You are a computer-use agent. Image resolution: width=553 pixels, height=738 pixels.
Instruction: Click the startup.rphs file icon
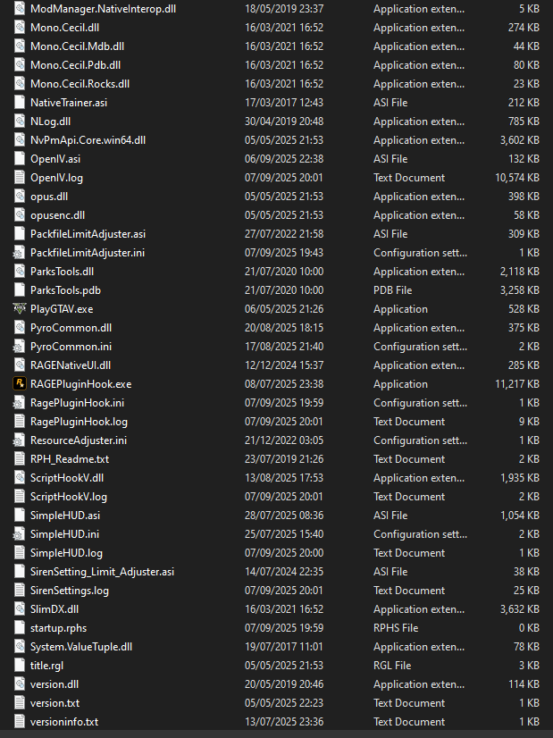[20, 628]
